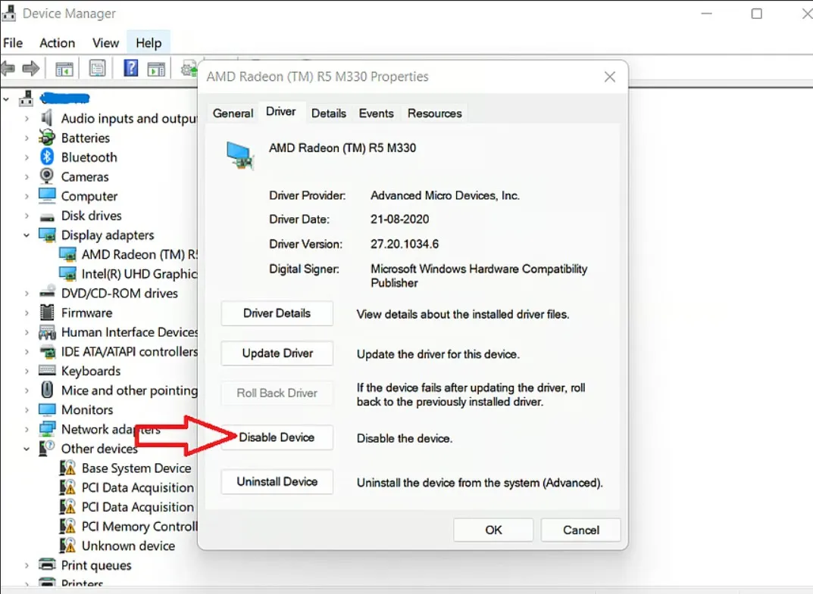This screenshot has height=594, width=813.
Task: Switch to the Details tab
Action: tap(329, 113)
